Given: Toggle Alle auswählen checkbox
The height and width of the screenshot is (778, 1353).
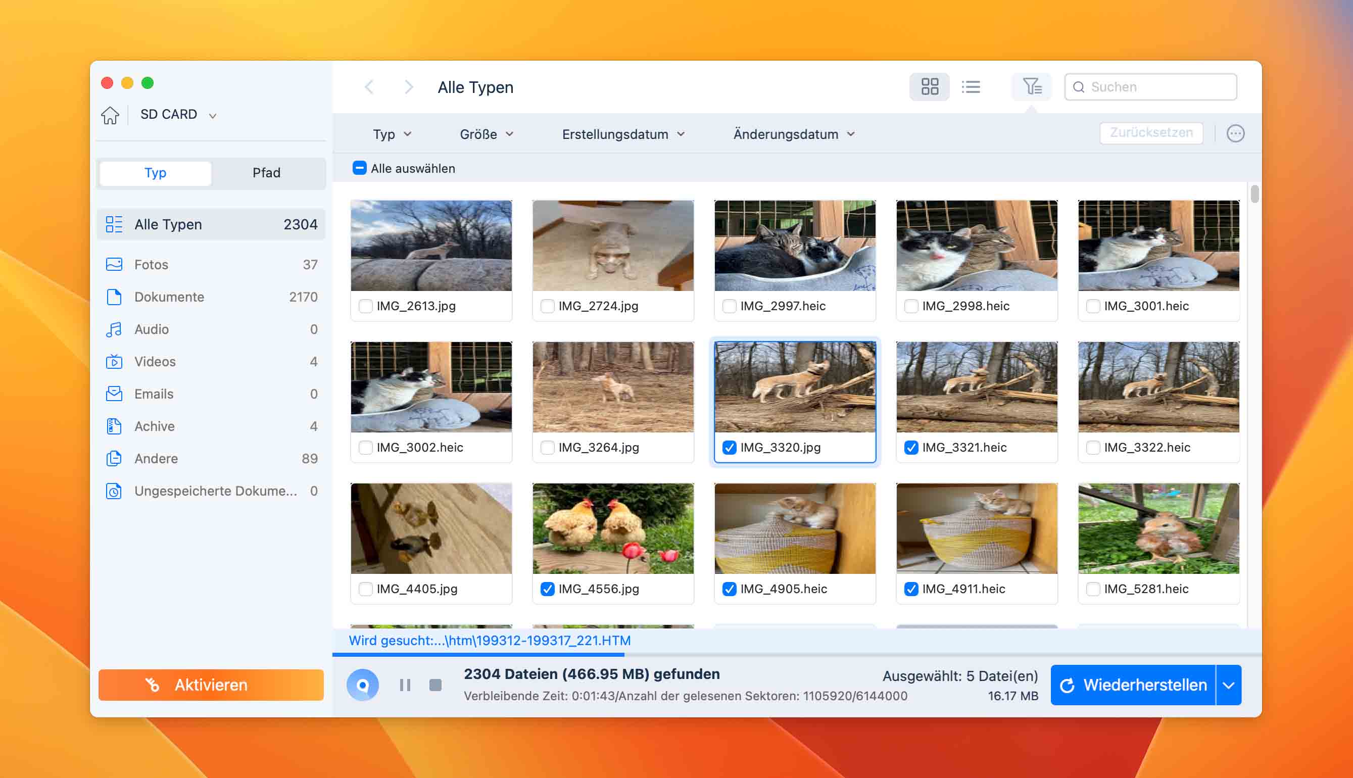Looking at the screenshot, I should point(360,168).
